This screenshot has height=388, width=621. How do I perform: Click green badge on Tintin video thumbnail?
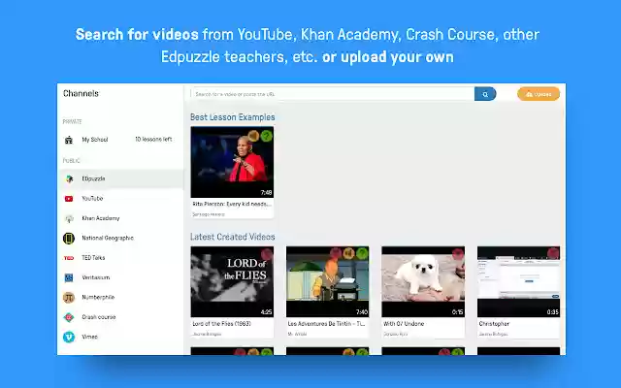[x=362, y=253]
